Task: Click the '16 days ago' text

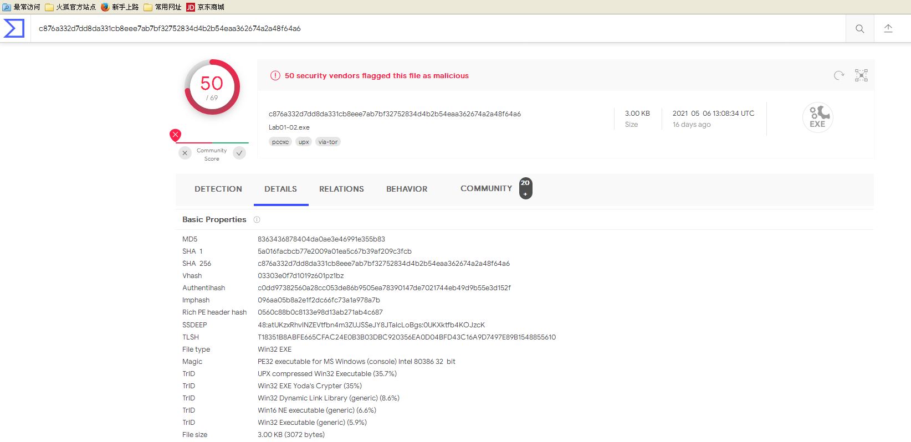Action: point(692,125)
